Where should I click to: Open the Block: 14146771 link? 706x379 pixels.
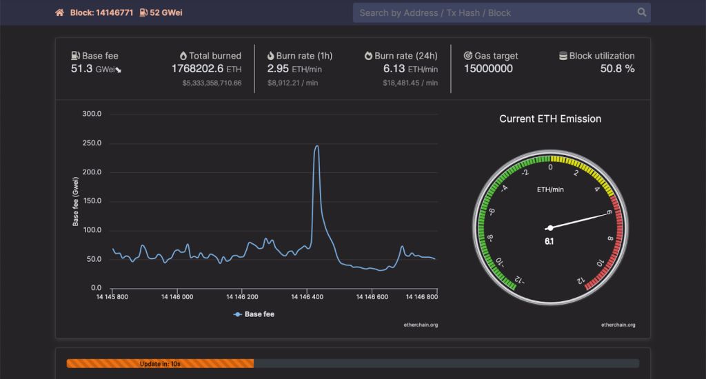101,12
